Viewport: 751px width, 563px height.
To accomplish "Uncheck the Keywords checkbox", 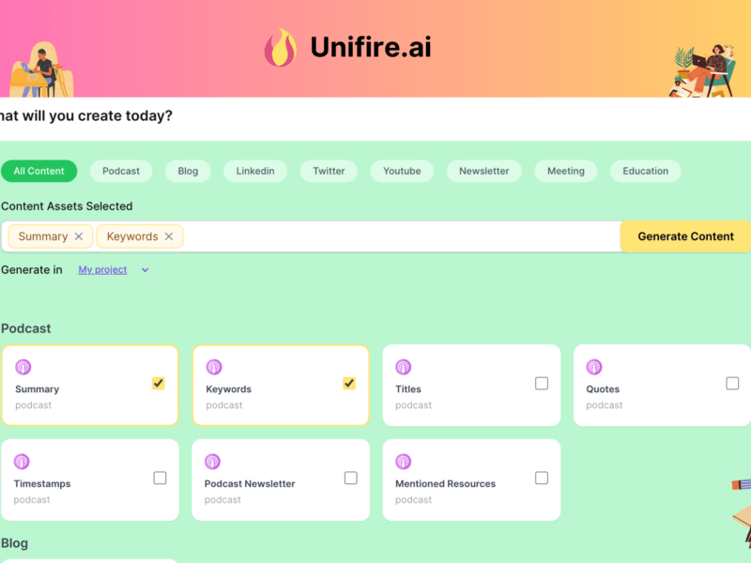I will 349,384.
